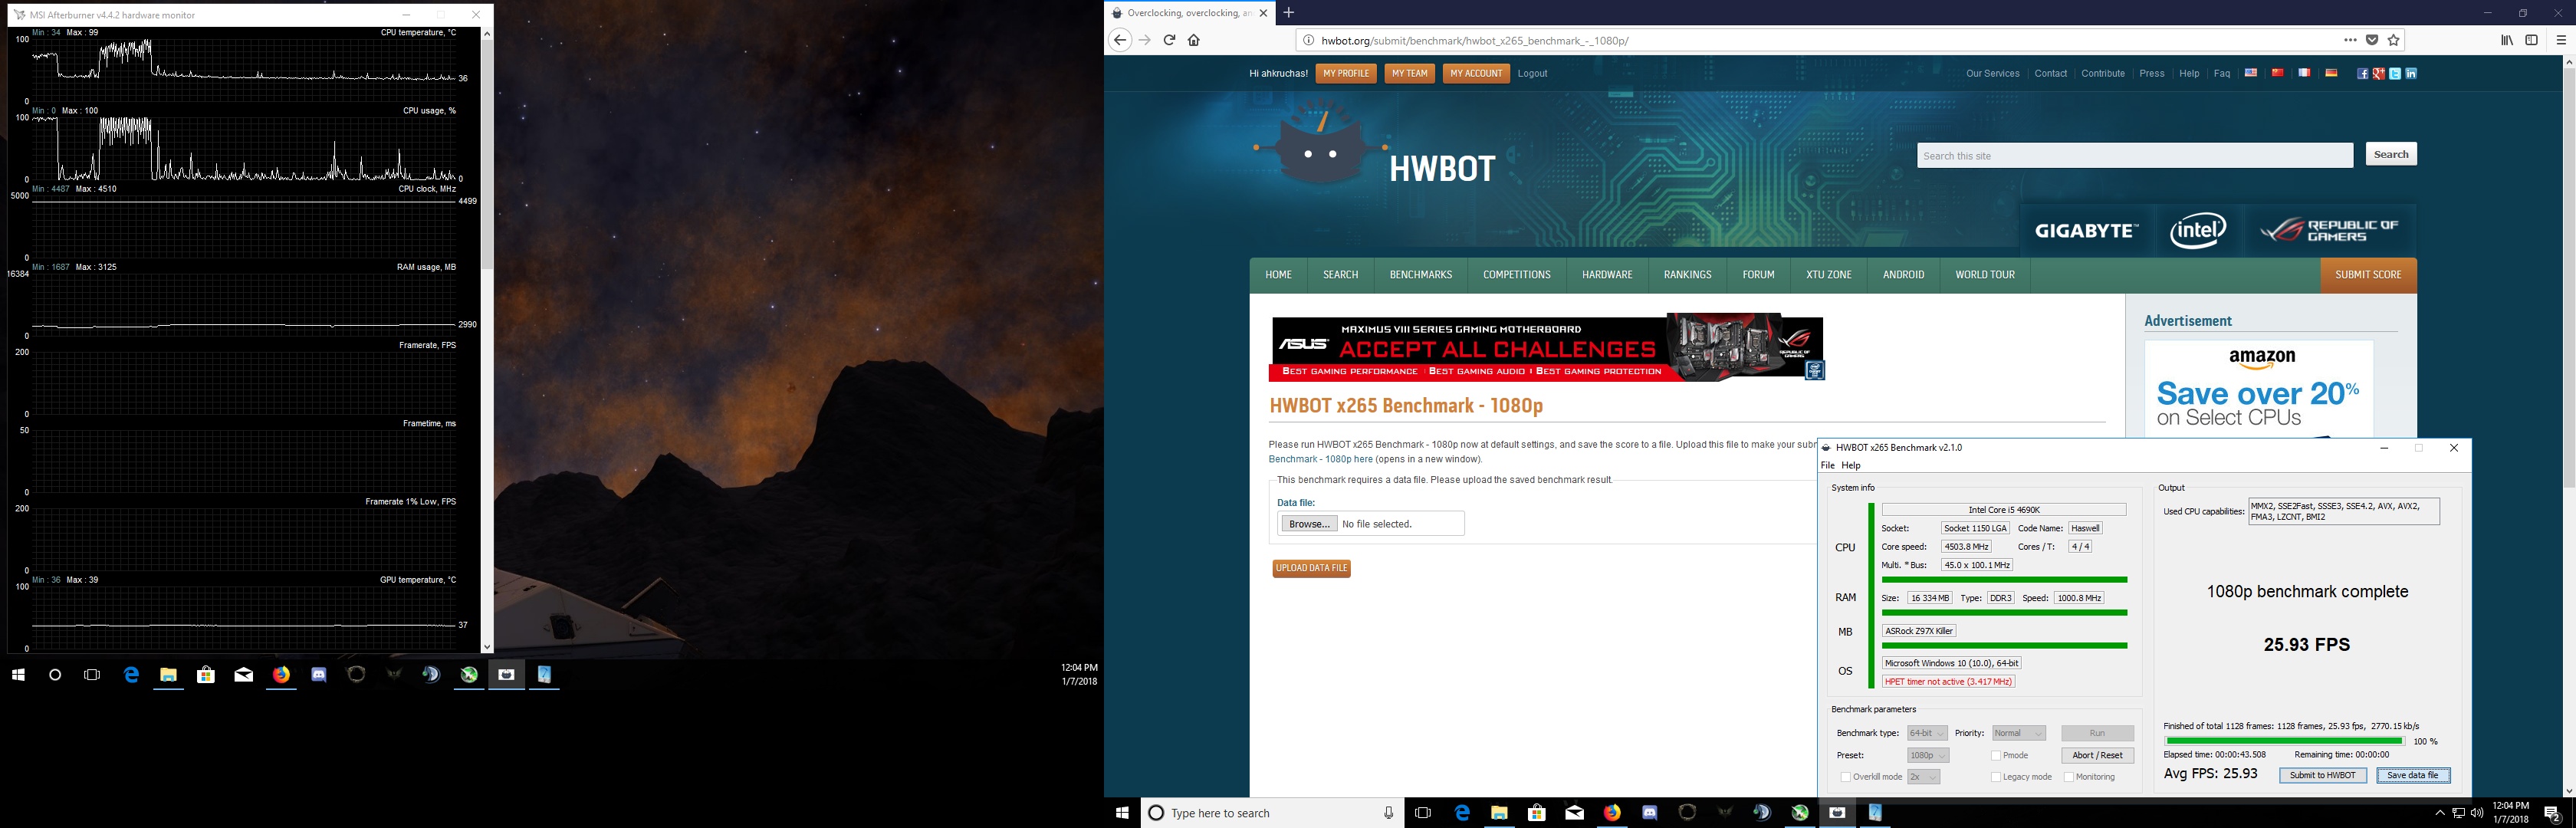The height and width of the screenshot is (828, 2576).
Task: Go back using Firefox back arrow
Action: [x=1120, y=40]
